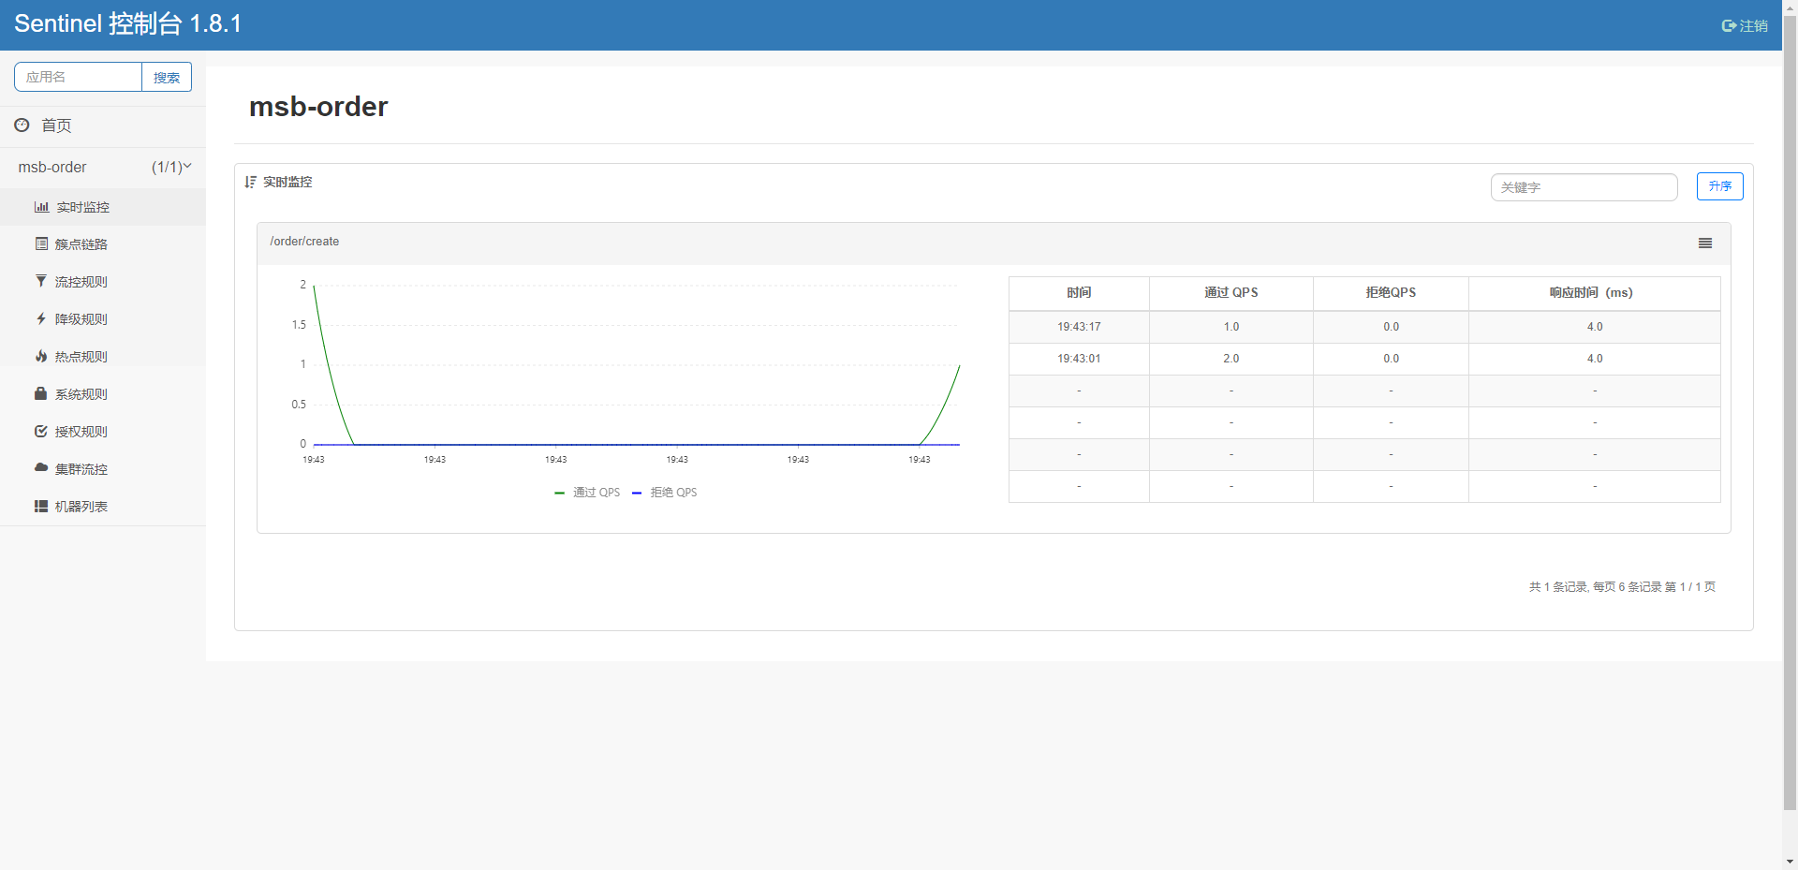
Task: Click the 升序 ascending sort button
Action: pyautogui.click(x=1719, y=186)
